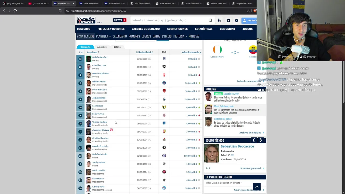Close the Ecuador browser tab
Screen dimensions: 345x194
[x=73, y=4]
